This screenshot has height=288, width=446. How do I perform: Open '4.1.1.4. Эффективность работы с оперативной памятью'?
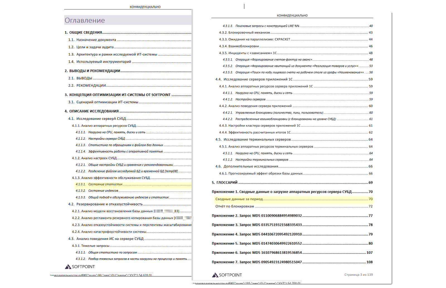(134, 151)
